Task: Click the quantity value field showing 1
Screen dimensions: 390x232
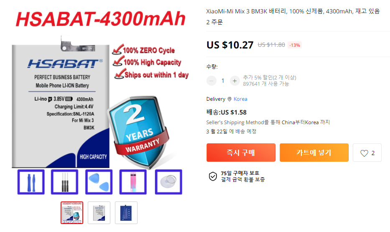Action: [x=223, y=81]
